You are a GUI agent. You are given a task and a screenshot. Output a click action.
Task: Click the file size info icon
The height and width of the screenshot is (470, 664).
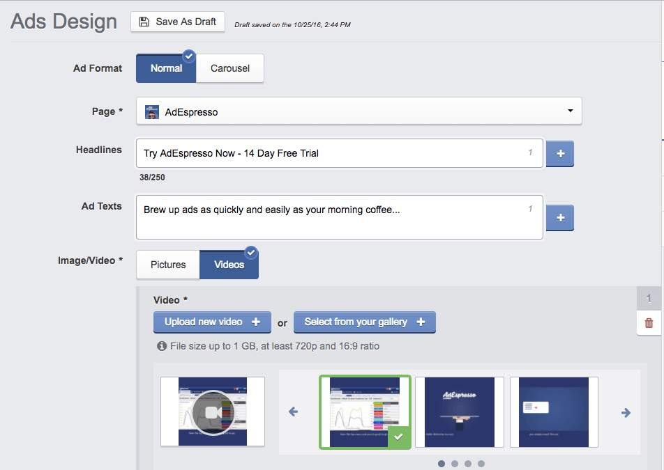click(162, 346)
